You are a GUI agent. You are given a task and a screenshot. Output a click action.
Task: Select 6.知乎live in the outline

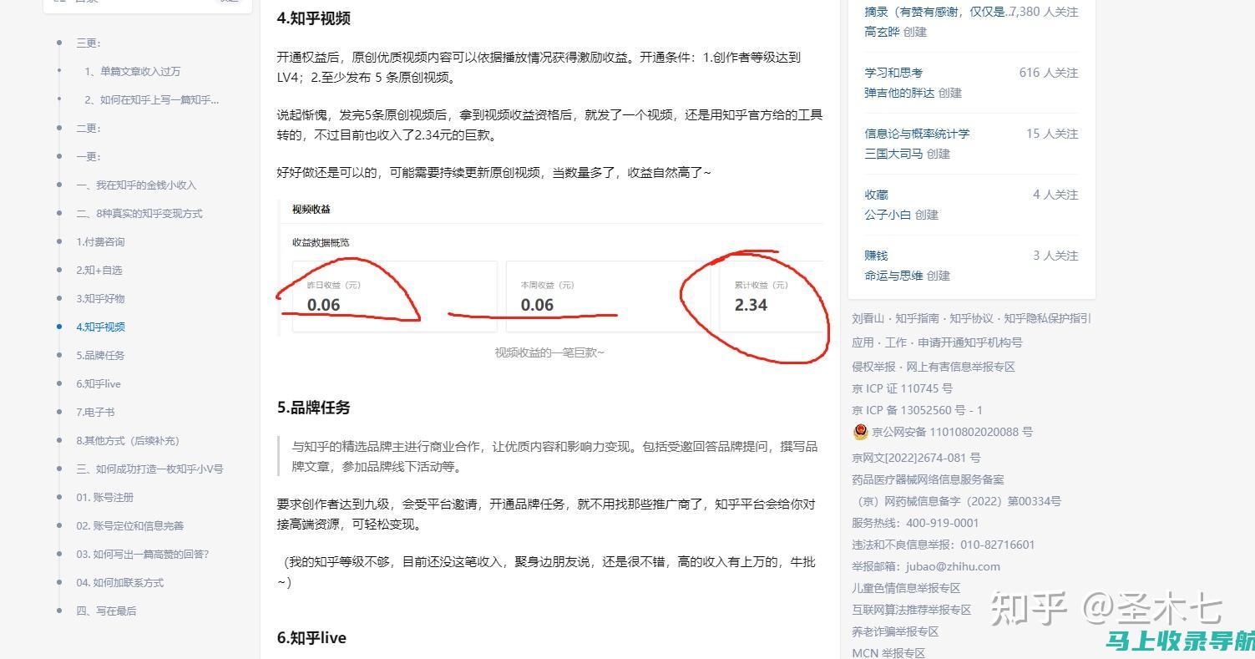point(99,383)
